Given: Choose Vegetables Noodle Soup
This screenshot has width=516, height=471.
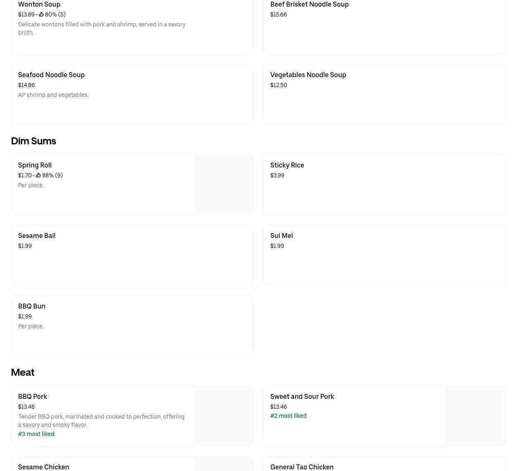Looking at the screenshot, I should [x=384, y=94].
